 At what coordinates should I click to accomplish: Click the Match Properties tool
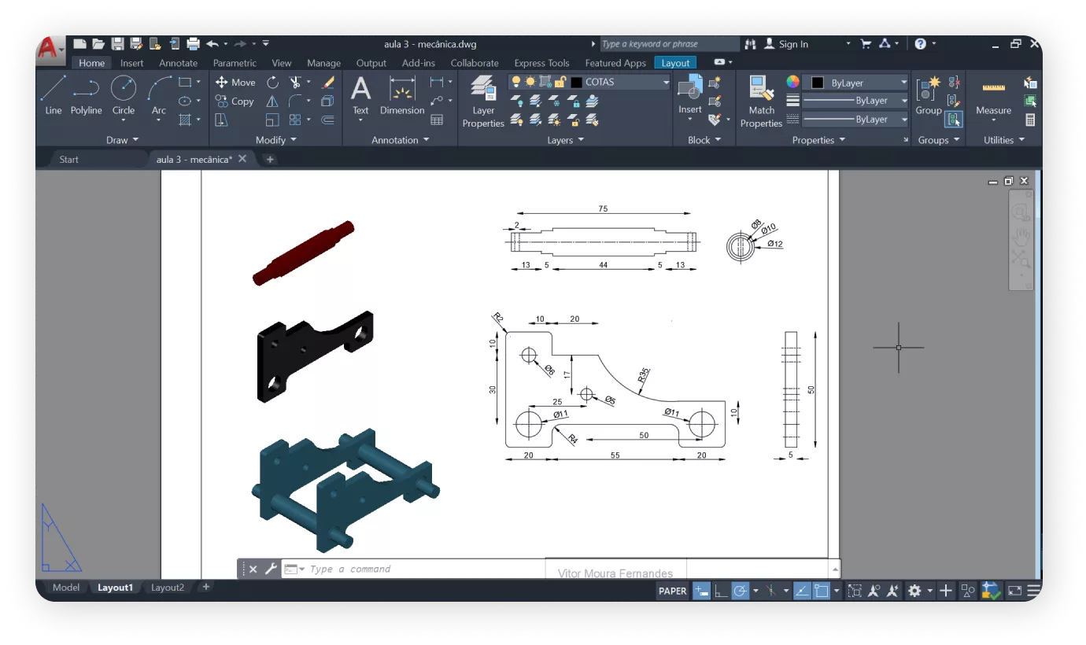tap(761, 100)
